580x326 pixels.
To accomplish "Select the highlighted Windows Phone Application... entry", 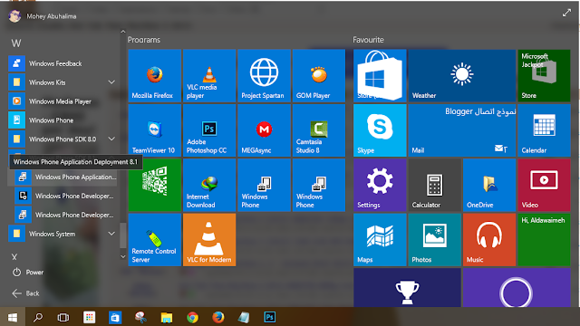I will pyautogui.click(x=63, y=177).
